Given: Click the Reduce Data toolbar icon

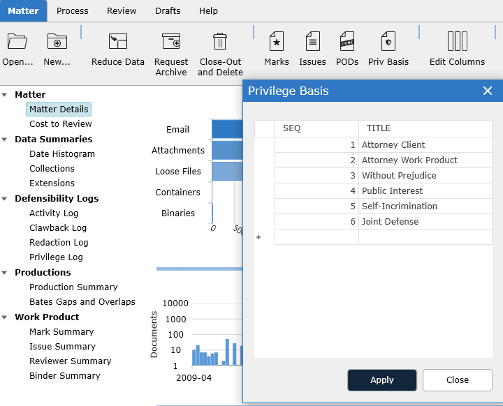Looking at the screenshot, I should point(118,41).
